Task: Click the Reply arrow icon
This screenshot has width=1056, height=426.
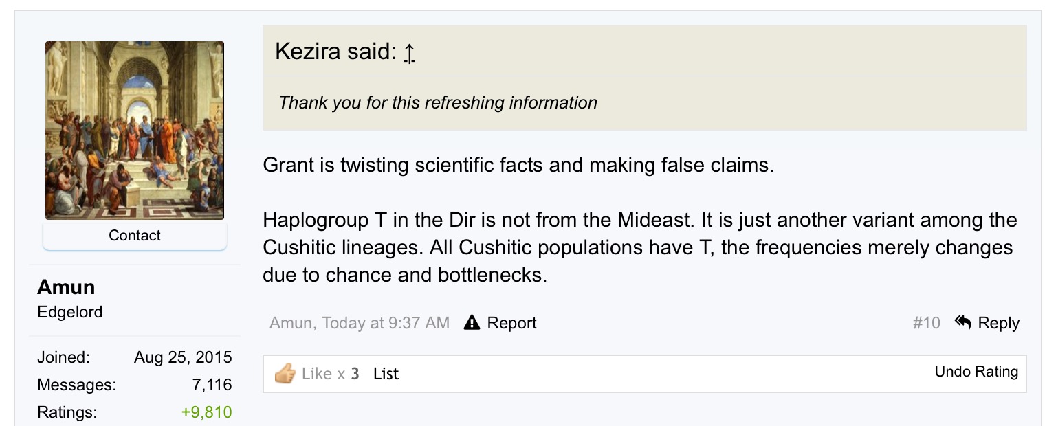Action: tap(962, 322)
